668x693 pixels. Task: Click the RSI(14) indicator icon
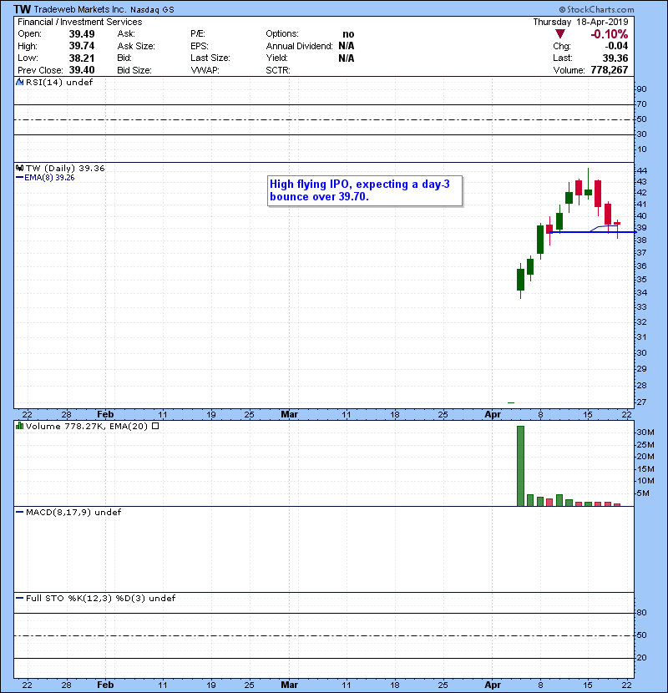click(x=19, y=82)
